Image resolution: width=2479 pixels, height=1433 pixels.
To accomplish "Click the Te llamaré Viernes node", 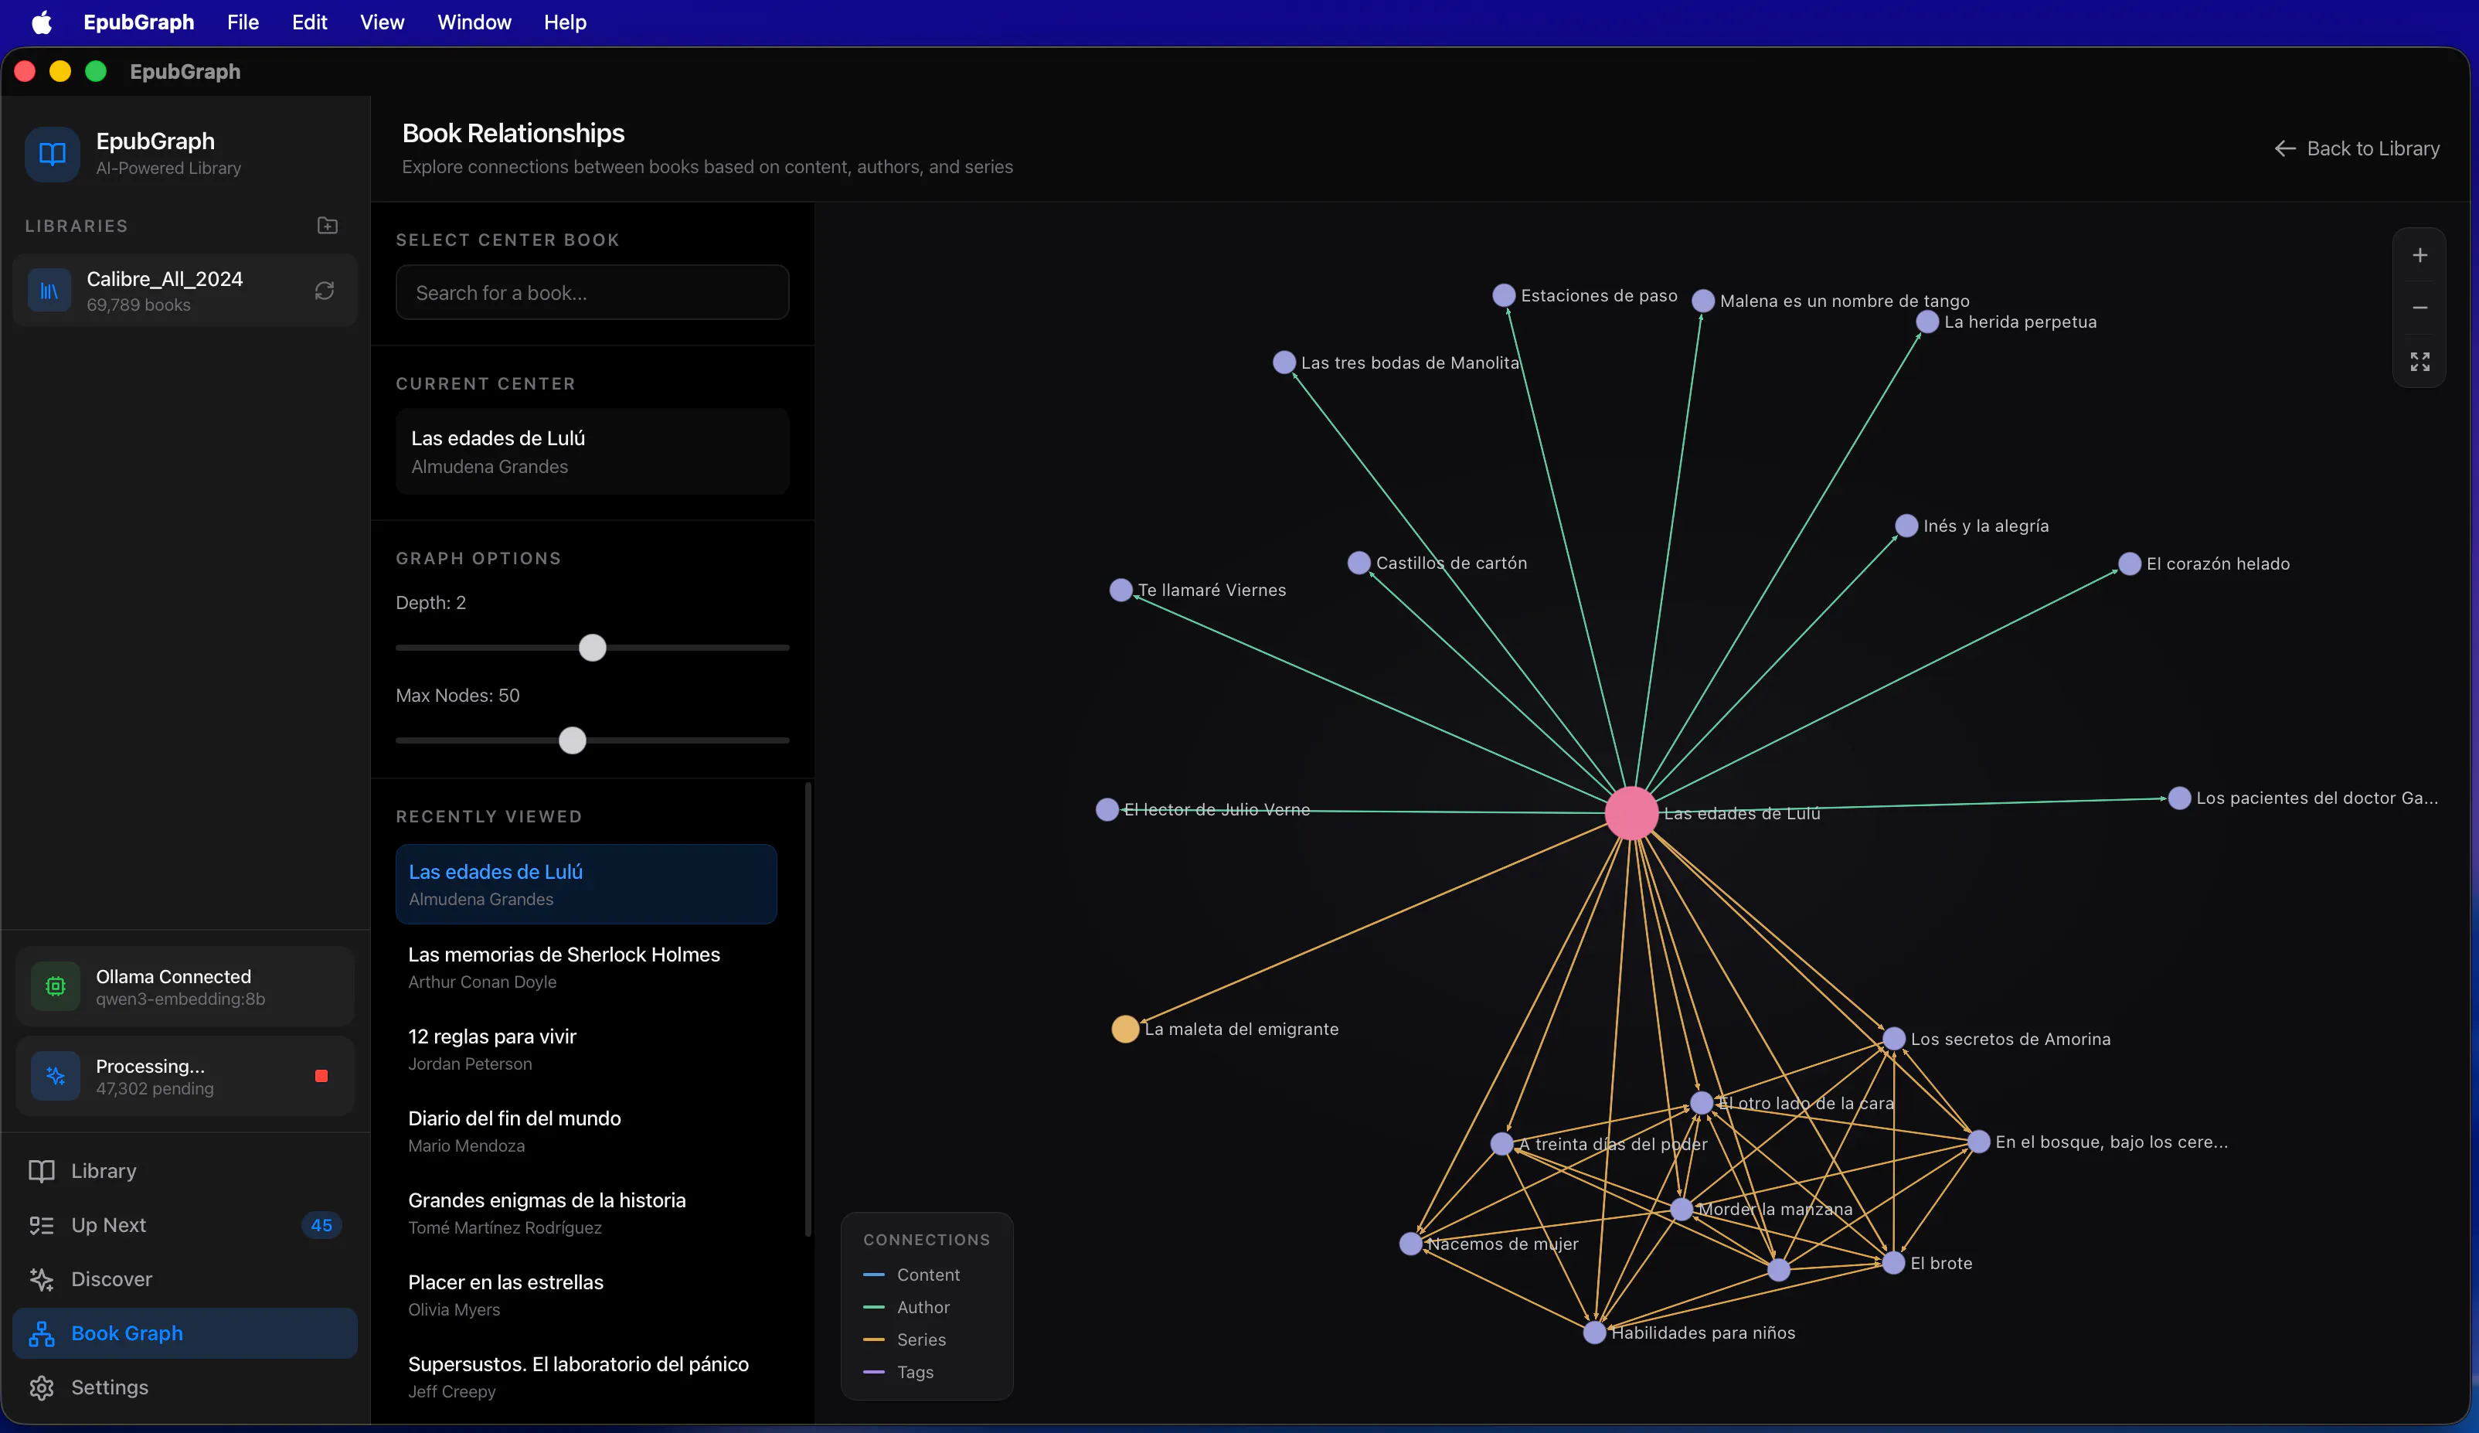I will 1120,590.
